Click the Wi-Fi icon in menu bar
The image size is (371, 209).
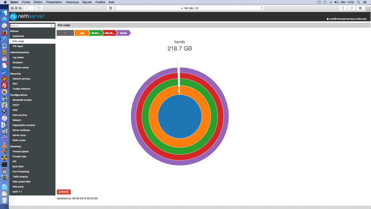[325, 2]
